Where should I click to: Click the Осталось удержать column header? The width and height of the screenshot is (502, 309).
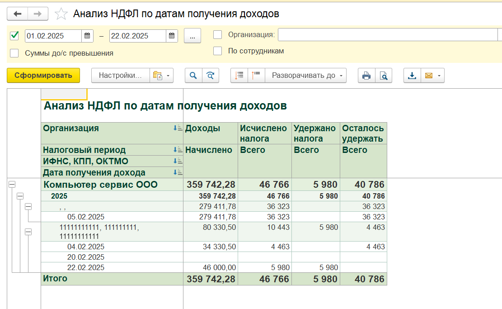(363, 133)
